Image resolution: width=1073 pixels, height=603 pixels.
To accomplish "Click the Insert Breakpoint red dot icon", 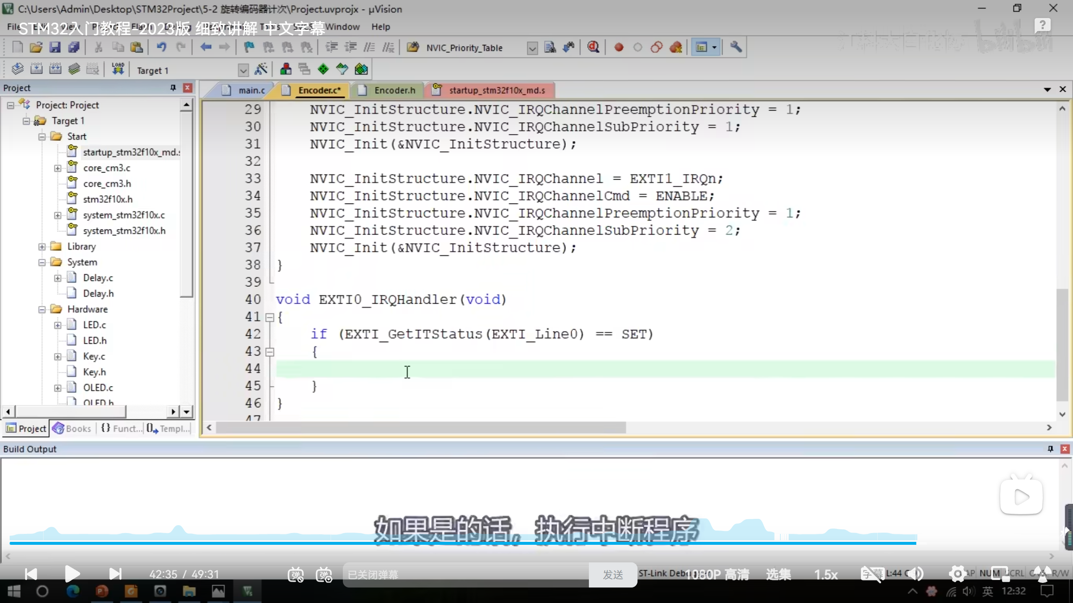I will tap(619, 47).
